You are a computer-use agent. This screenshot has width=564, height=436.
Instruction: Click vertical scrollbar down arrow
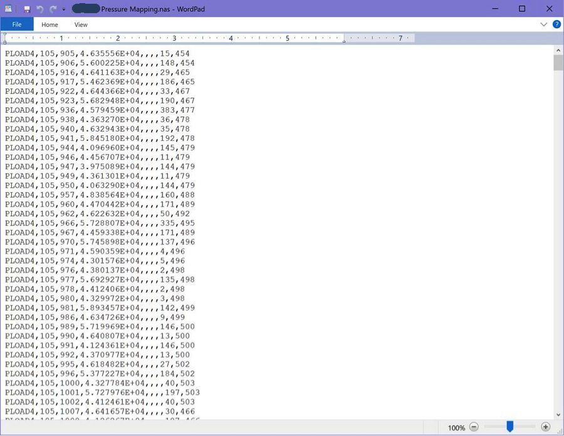tap(558, 415)
